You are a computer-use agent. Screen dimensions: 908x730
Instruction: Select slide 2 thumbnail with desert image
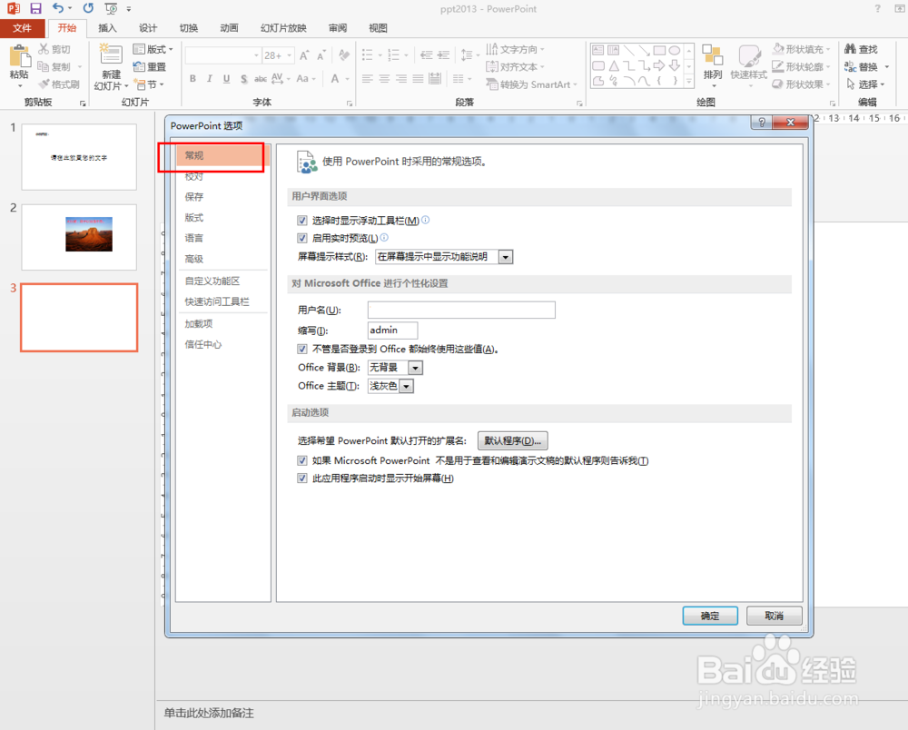(x=79, y=237)
